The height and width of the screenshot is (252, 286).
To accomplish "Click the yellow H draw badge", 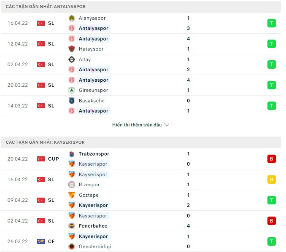I will pyautogui.click(x=272, y=180).
